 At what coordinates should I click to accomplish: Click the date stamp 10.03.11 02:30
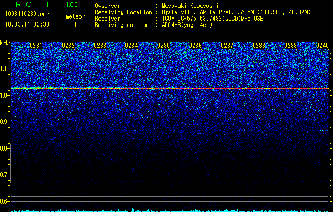(27, 24)
